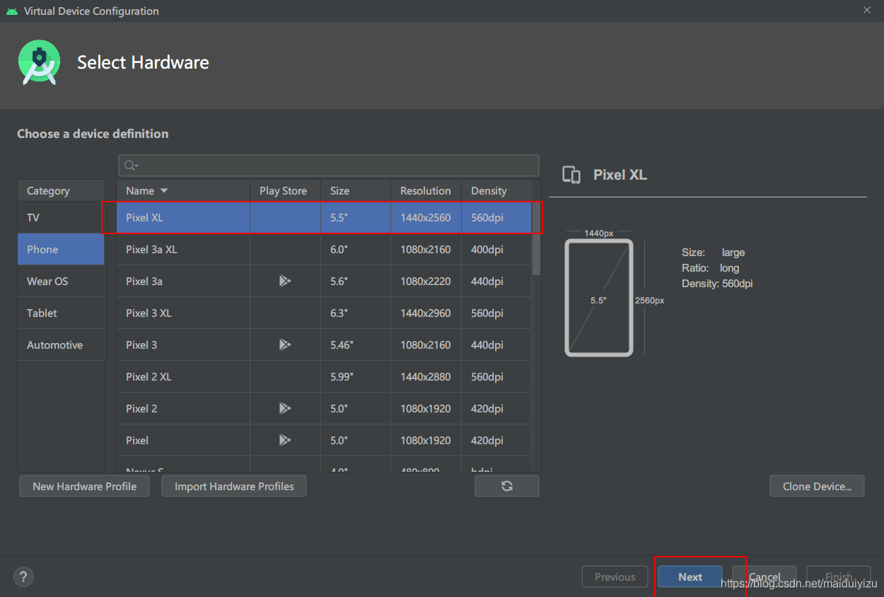The image size is (884, 597).
Task: Click the Density column header
Action: click(496, 190)
